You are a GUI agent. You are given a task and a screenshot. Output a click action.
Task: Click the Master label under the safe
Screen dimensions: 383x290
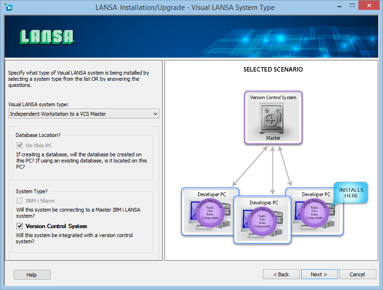tap(273, 138)
